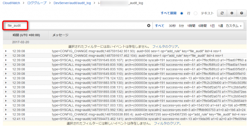Clear the file_audit filter with the X icon
248x127 pixels.
(149, 25)
